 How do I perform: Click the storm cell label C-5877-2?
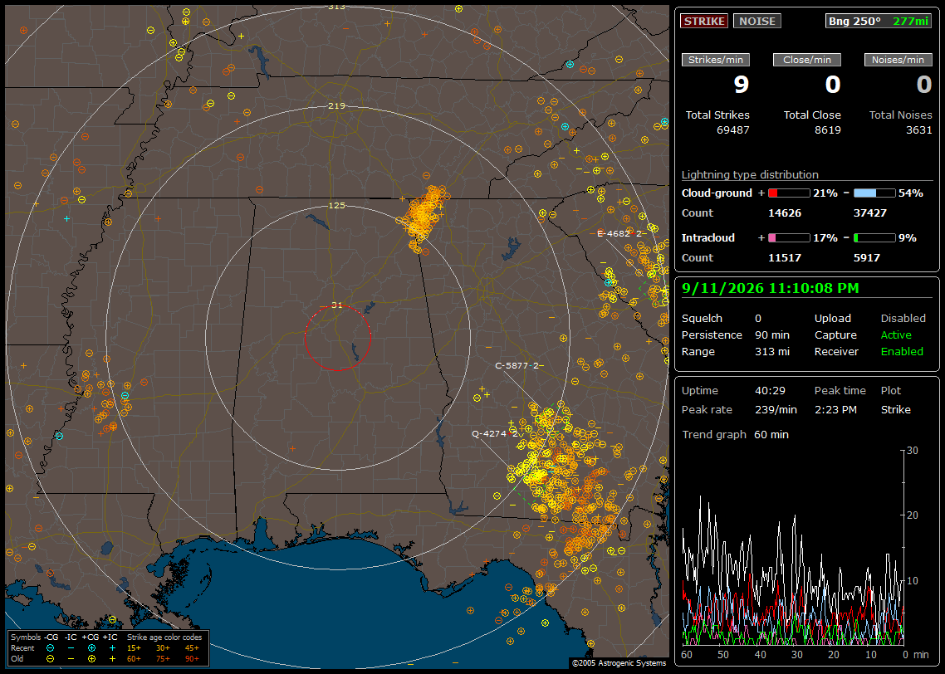517,365
